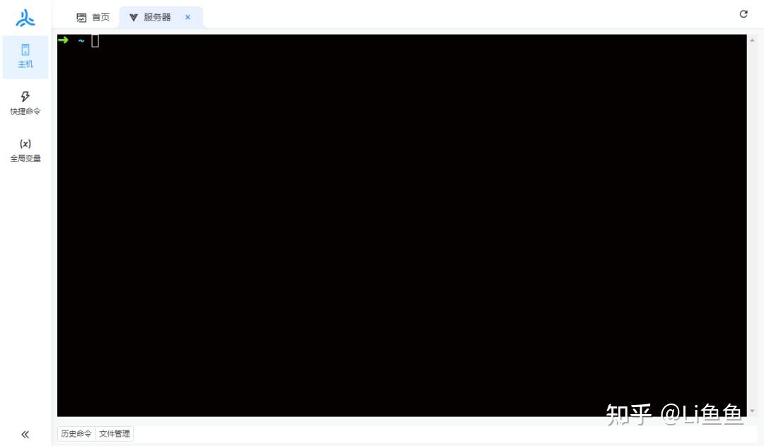Click the green prompt arrow in terminal

64,40
